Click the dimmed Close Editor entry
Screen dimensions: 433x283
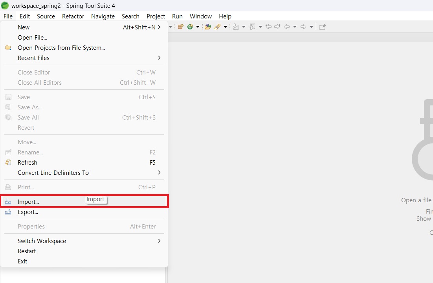pos(84,73)
